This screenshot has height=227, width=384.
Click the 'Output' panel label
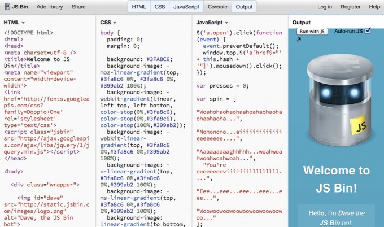[x=301, y=23]
